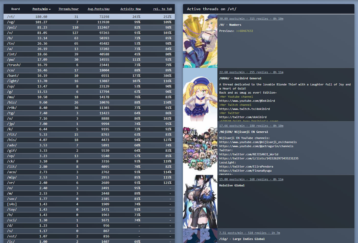Viewport: 358px width, 243px height.
Task: Open the 7.51 posts/min thread link
Action: tap(250, 233)
